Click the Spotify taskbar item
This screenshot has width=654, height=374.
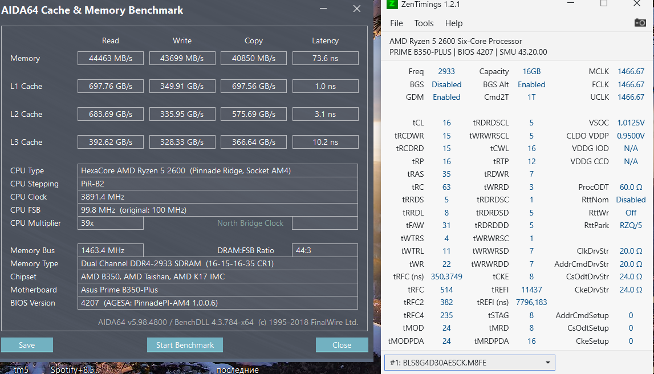[x=75, y=369]
